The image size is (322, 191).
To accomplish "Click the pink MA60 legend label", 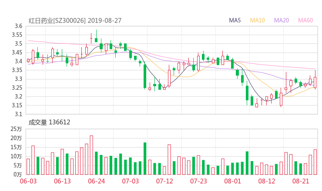I will click(x=305, y=20).
